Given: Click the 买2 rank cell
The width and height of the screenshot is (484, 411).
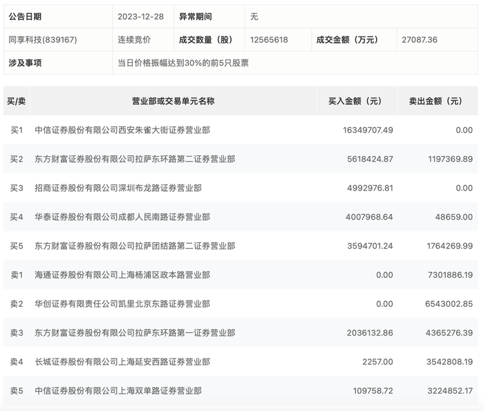Looking at the screenshot, I should (x=17, y=159).
